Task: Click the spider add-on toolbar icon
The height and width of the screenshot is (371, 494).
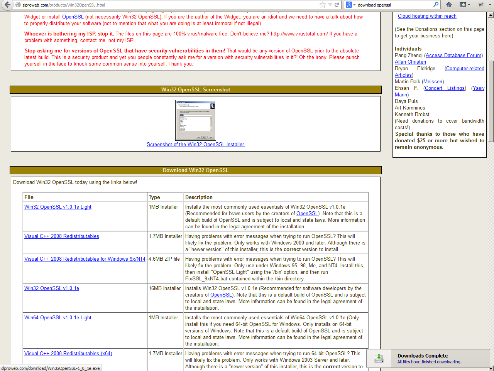Action: coord(481,5)
